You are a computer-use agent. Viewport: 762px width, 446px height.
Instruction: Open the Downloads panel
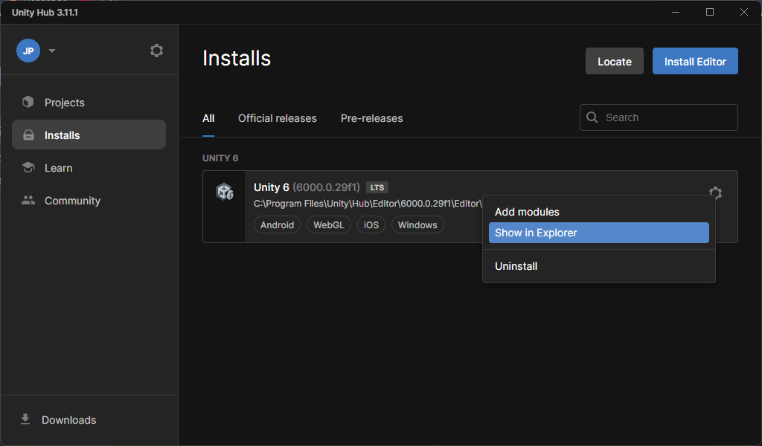58,420
